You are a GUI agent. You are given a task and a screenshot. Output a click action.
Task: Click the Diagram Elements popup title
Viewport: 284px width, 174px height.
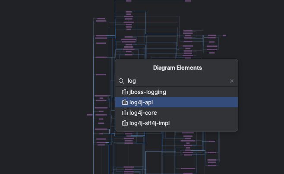(177, 68)
